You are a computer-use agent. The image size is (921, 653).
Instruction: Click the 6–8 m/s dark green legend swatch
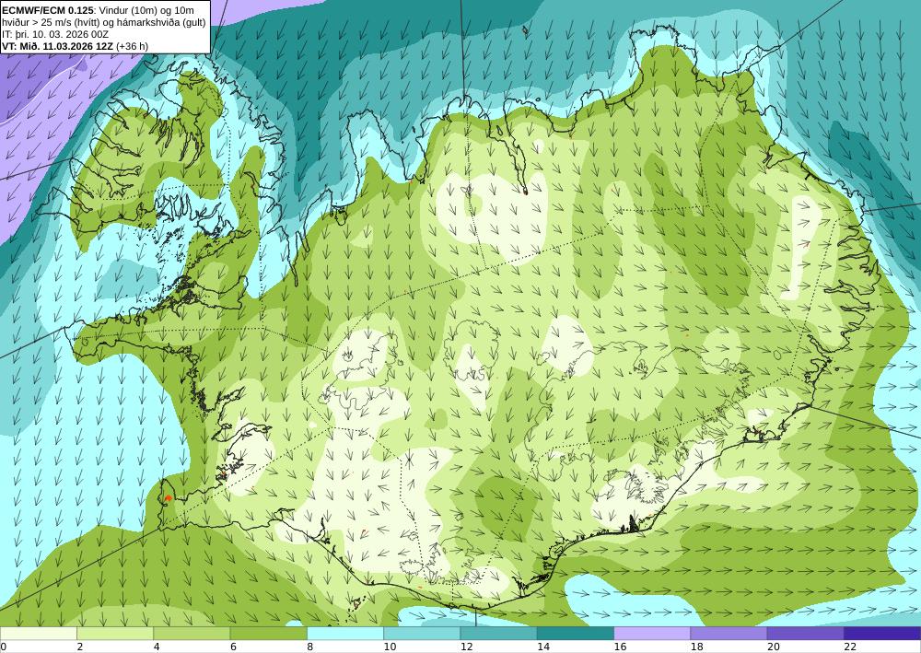[268, 633]
